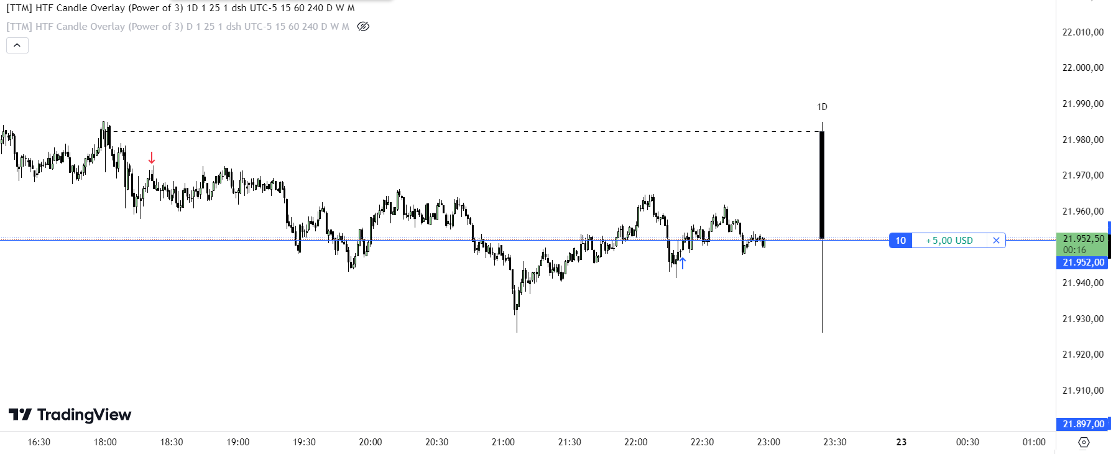Click the blue 21.952,00 price label
This screenshot has width=1111, height=454.
click(1082, 262)
